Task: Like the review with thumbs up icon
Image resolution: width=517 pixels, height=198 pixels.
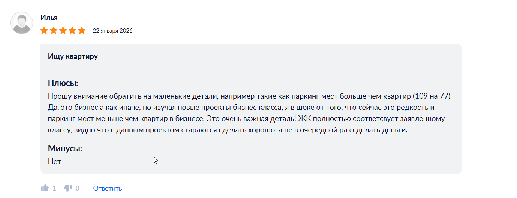Action: point(45,188)
